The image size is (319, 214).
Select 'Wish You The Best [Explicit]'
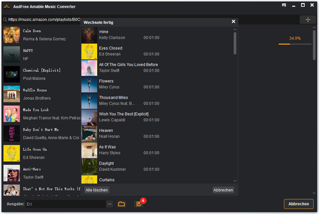click(x=124, y=114)
